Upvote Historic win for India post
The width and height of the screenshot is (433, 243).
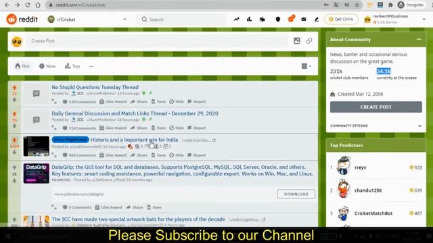[x=14, y=140]
